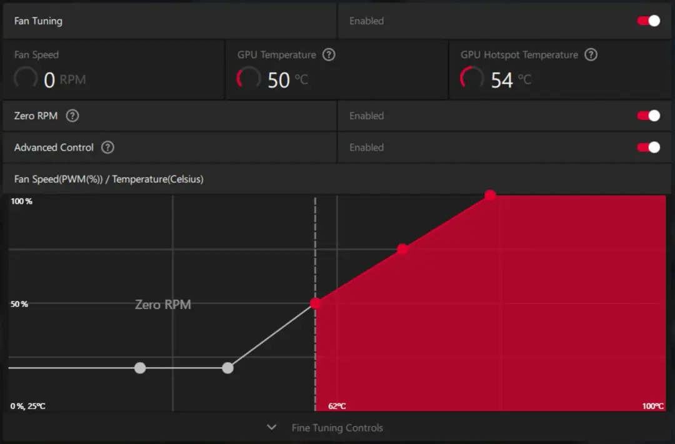Screen dimensions: 675x444
Task: Click the Fan Tuning label
Action: [x=38, y=21]
